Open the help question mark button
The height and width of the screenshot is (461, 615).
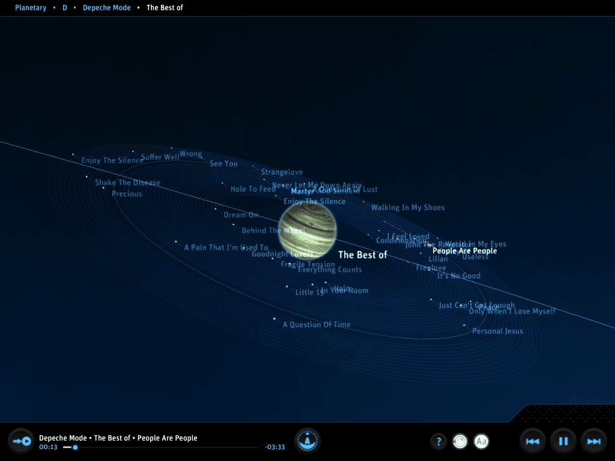pos(438,442)
